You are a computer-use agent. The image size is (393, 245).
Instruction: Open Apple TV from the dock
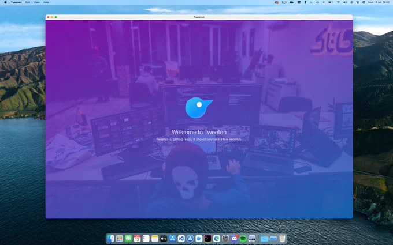pyautogui.click(x=164, y=239)
